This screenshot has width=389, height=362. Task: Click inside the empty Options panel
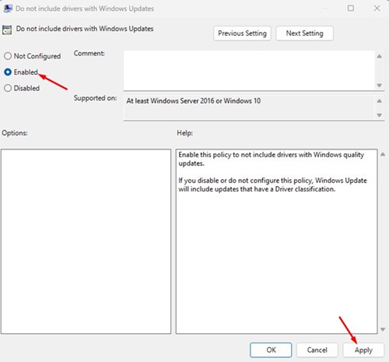[x=86, y=241]
